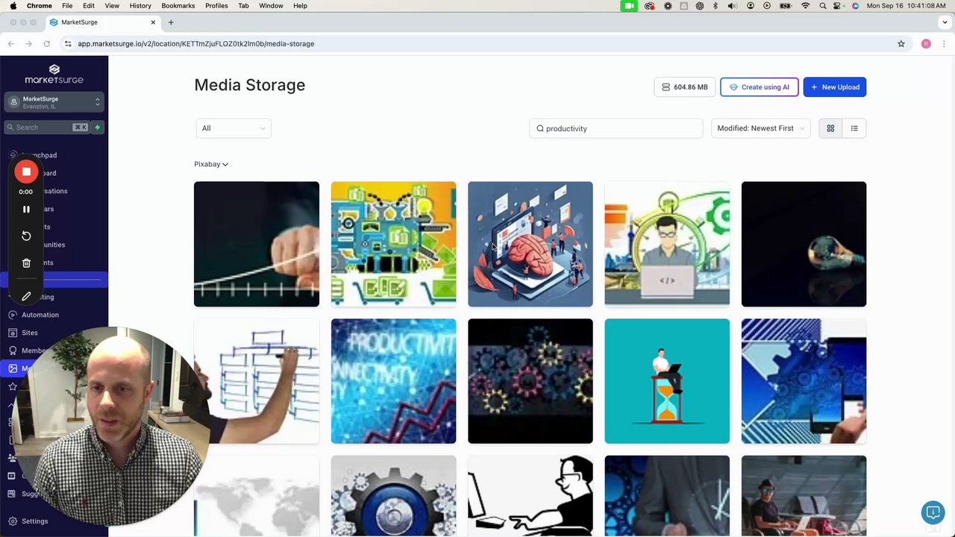Click the green lightning quick-action icon
This screenshot has width=955, height=537.
coord(97,128)
